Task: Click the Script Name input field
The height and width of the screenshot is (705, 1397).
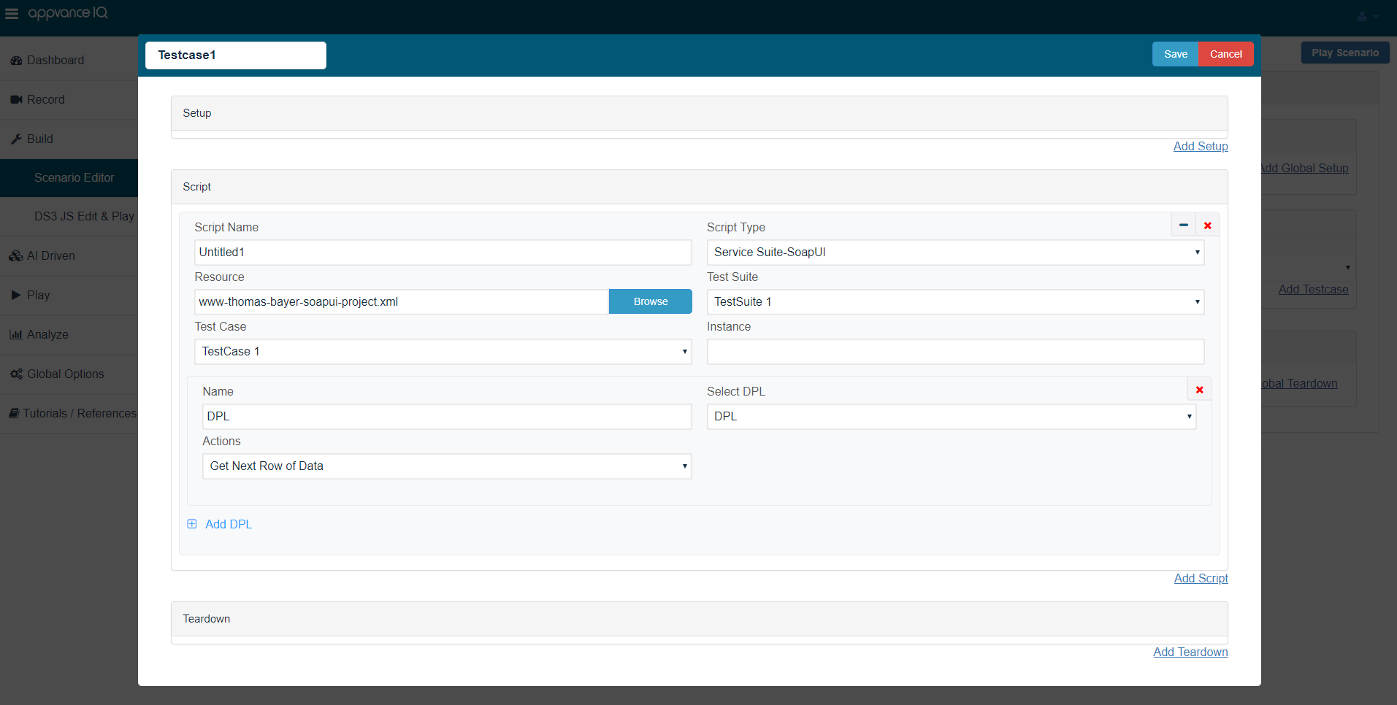Action: click(x=443, y=252)
